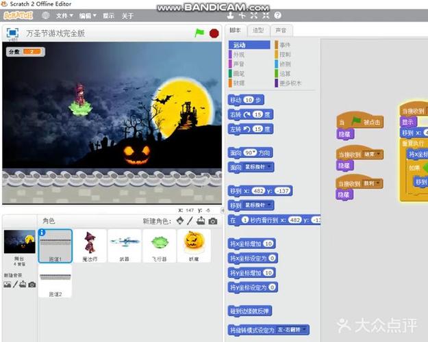Select the 运算 block category
The width and height of the screenshot is (428, 342).
pyautogui.click(x=294, y=74)
